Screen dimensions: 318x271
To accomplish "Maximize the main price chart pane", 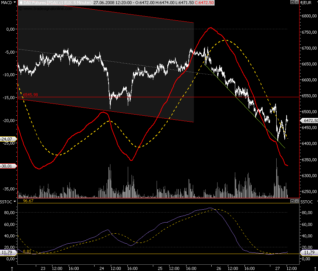I will (292, 2).
